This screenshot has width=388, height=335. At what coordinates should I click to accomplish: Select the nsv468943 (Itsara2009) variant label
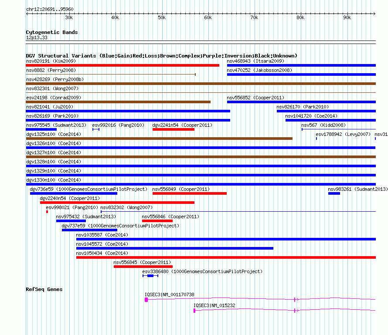click(x=255, y=61)
